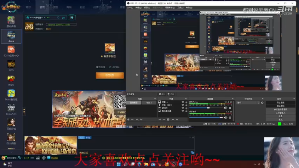Viewport: 299px width, 168px height.
Task: Lock the 显示器采集 source
Action: click(x=186, y=111)
